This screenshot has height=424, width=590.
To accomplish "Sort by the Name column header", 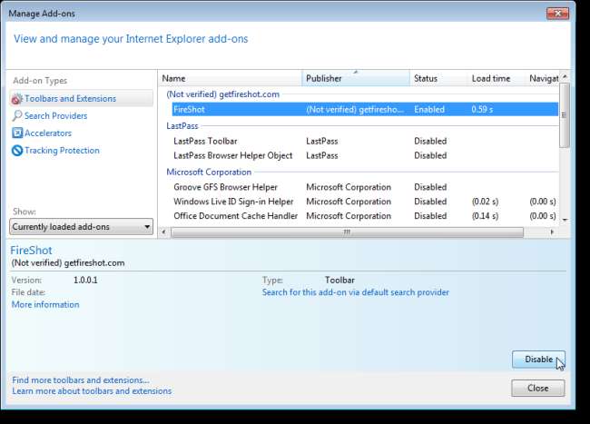I will [230, 78].
